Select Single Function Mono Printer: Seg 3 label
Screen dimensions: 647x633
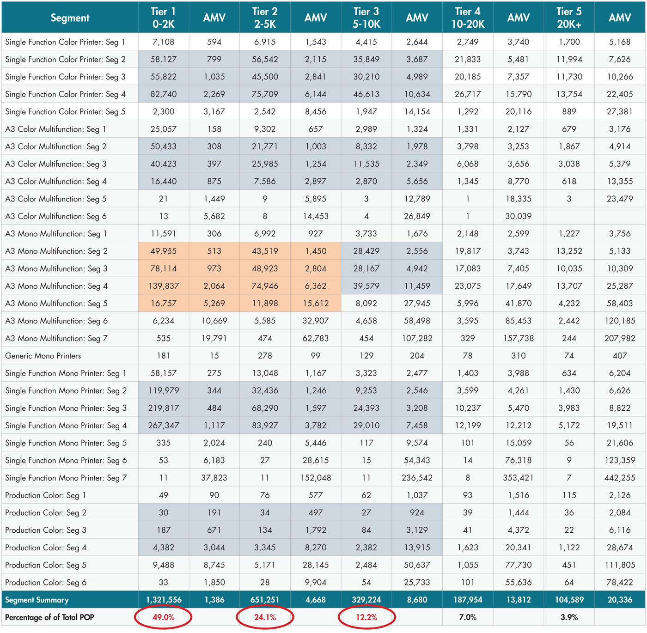click(66, 408)
